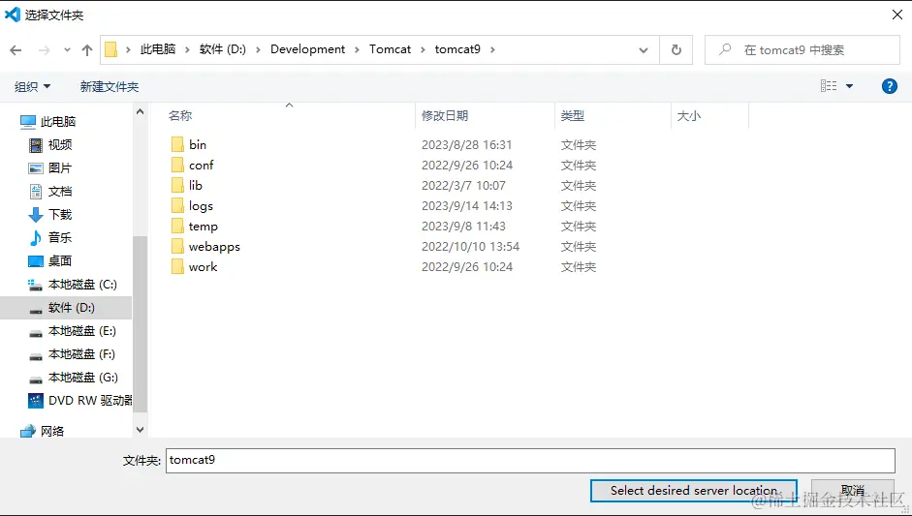This screenshot has width=912, height=516.
Task: Sort by 类型 column header
Action: pos(573,115)
